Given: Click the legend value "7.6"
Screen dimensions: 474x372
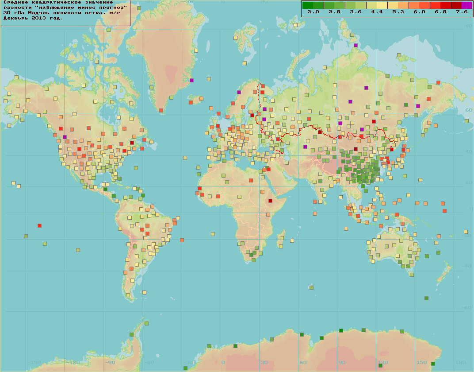Looking at the screenshot, I should [462, 12].
